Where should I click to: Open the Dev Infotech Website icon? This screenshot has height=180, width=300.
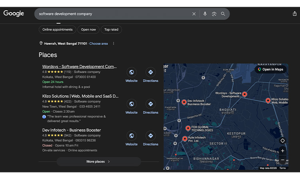pos(132,136)
